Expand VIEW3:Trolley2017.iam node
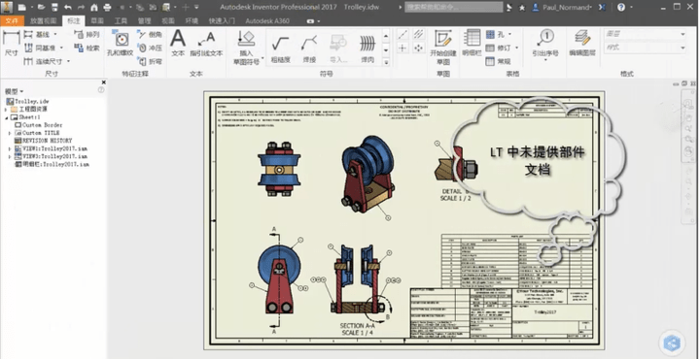Viewport: 699px width, 359px height. pos(10,156)
